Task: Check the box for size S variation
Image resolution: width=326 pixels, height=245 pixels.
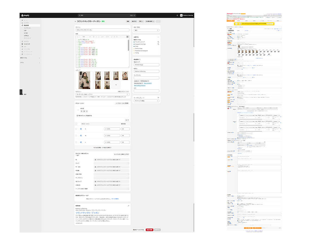Action: 76,129
